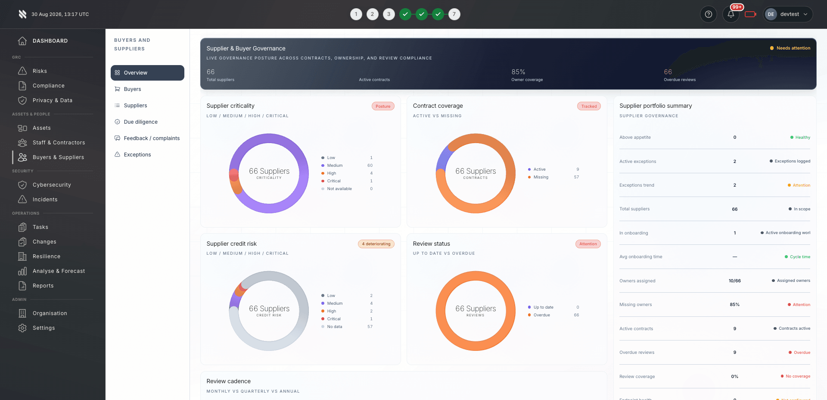Open the notifications bell icon
This screenshot has height=400, width=827.
[x=731, y=14]
